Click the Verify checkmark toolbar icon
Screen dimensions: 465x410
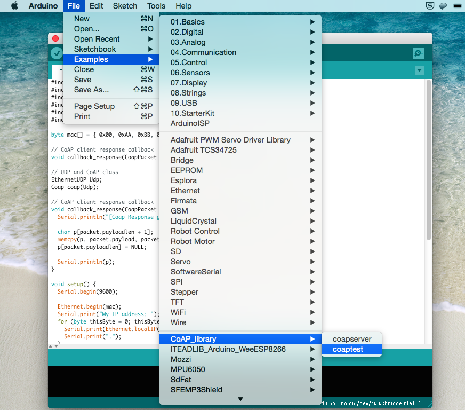click(x=57, y=53)
